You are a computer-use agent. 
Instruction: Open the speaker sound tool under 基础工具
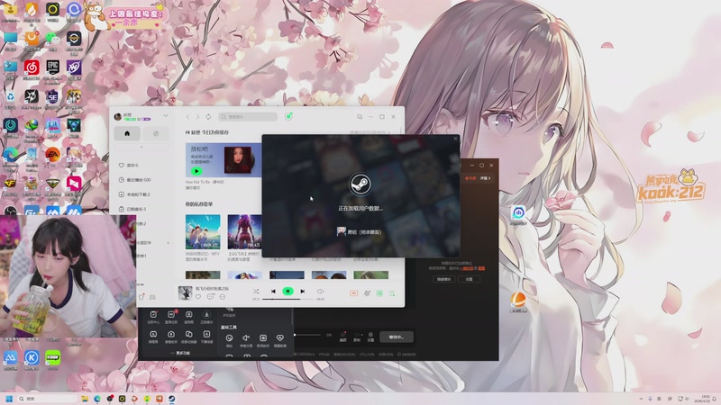pos(246,340)
